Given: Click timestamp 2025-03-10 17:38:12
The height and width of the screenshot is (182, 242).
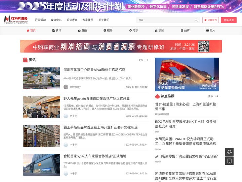Looking at the screenshot, I should pos(136,87).
